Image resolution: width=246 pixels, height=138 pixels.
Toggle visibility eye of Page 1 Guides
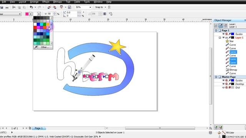pos(223,34)
